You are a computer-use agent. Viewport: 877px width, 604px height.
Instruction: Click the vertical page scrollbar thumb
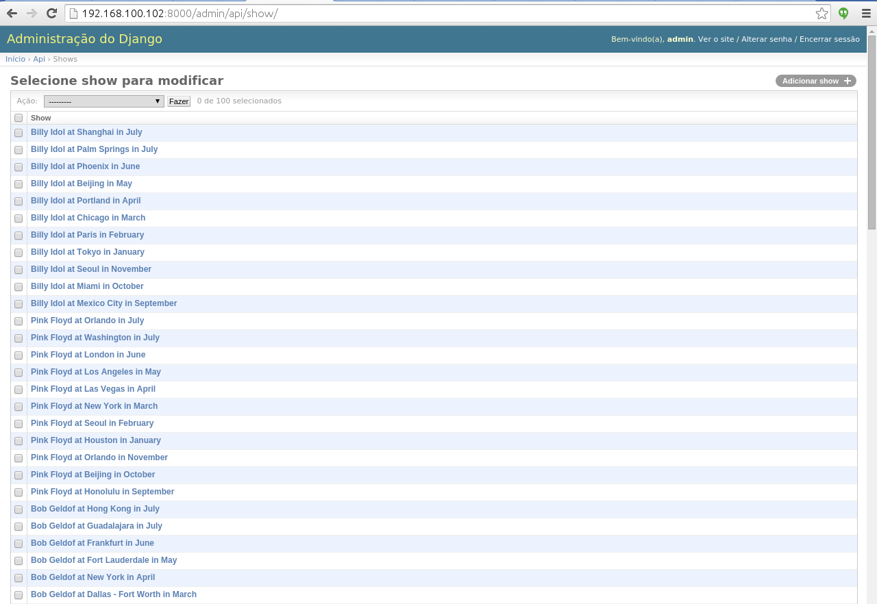(872, 131)
